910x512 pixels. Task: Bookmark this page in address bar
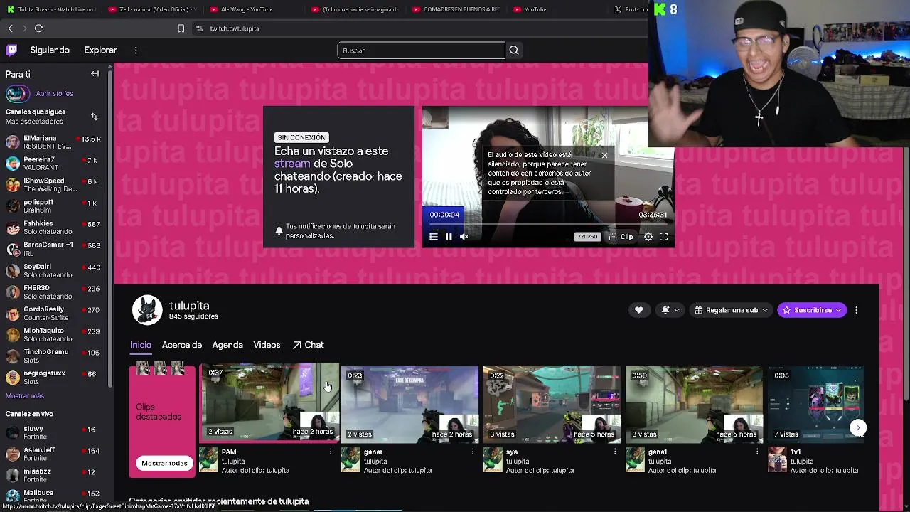coord(181,28)
